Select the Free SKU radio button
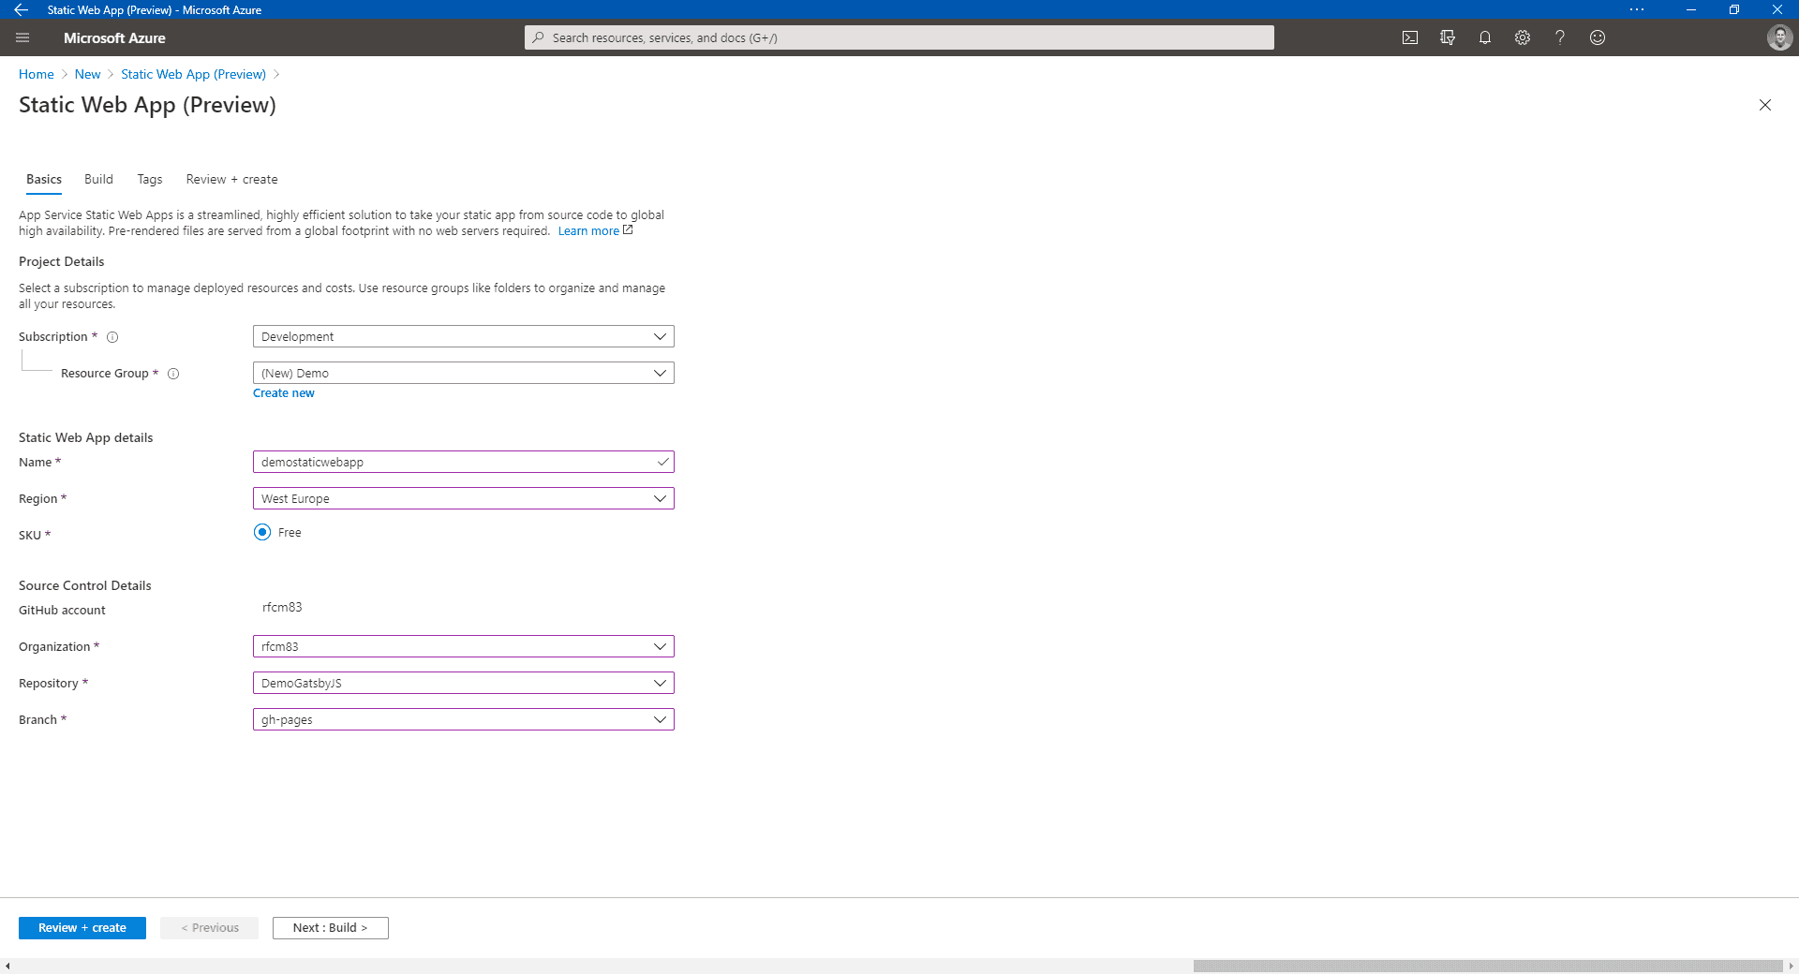This screenshot has width=1799, height=974. click(262, 532)
